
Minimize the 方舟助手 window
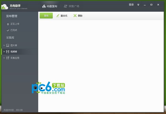tap(145, 5)
